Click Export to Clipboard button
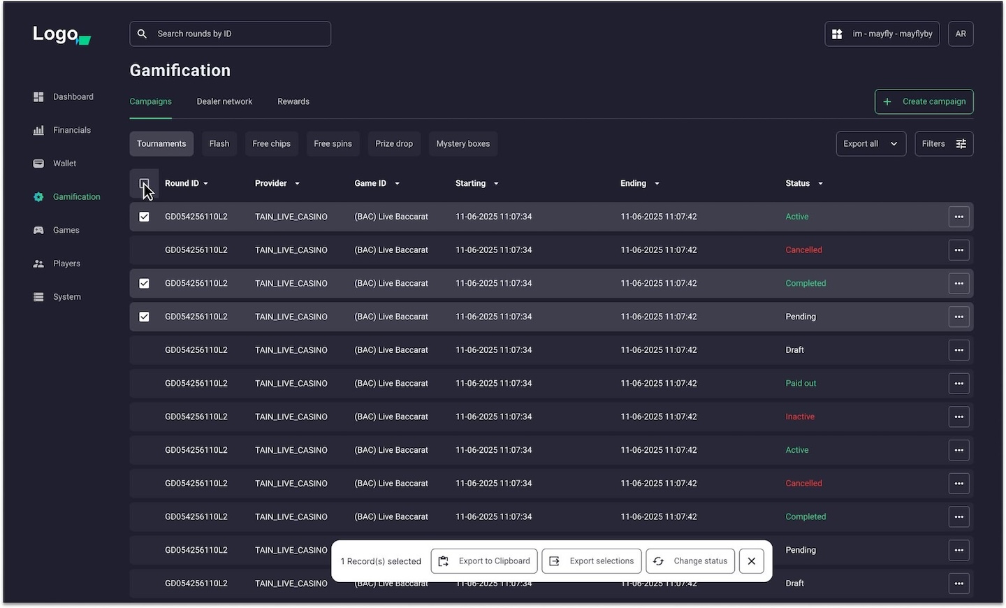The width and height of the screenshot is (1006, 608). coord(484,561)
